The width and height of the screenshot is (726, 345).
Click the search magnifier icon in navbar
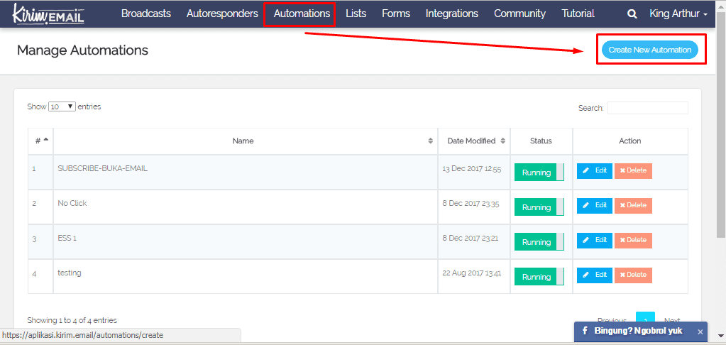tap(632, 13)
